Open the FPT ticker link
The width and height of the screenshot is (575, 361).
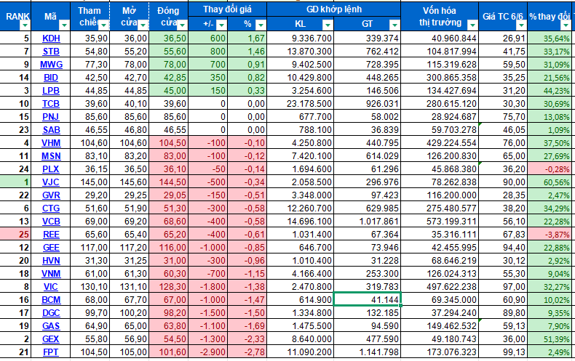coord(51,352)
